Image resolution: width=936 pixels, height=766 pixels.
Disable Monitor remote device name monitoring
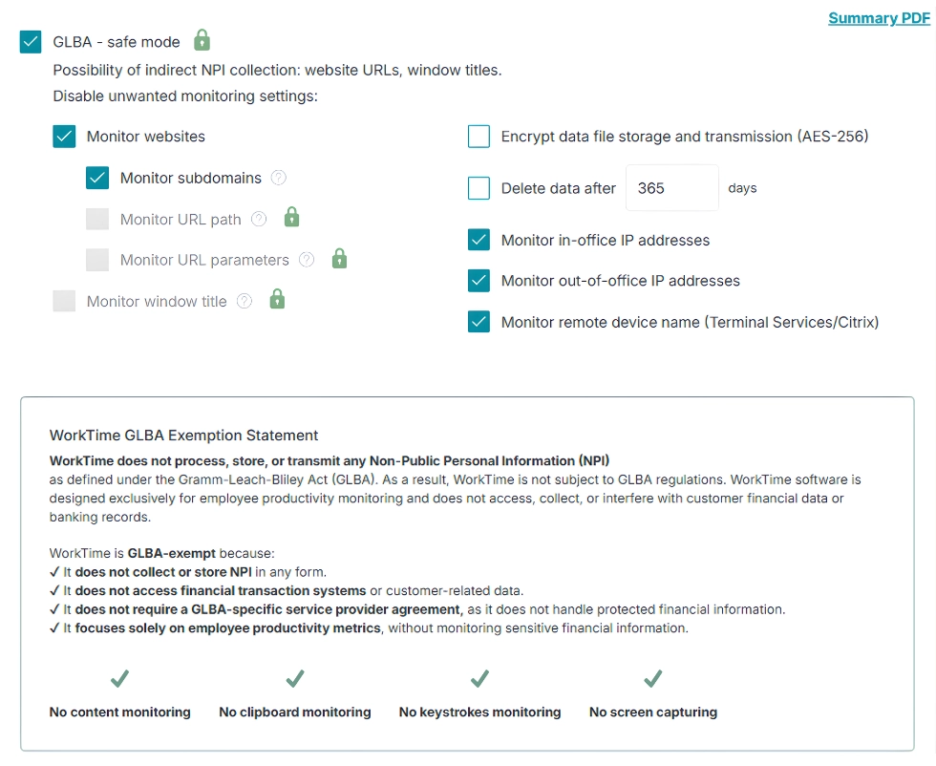point(479,322)
